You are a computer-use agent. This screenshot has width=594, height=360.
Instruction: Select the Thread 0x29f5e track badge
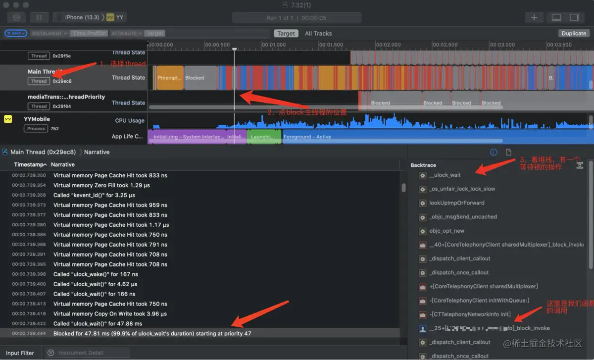click(39, 56)
